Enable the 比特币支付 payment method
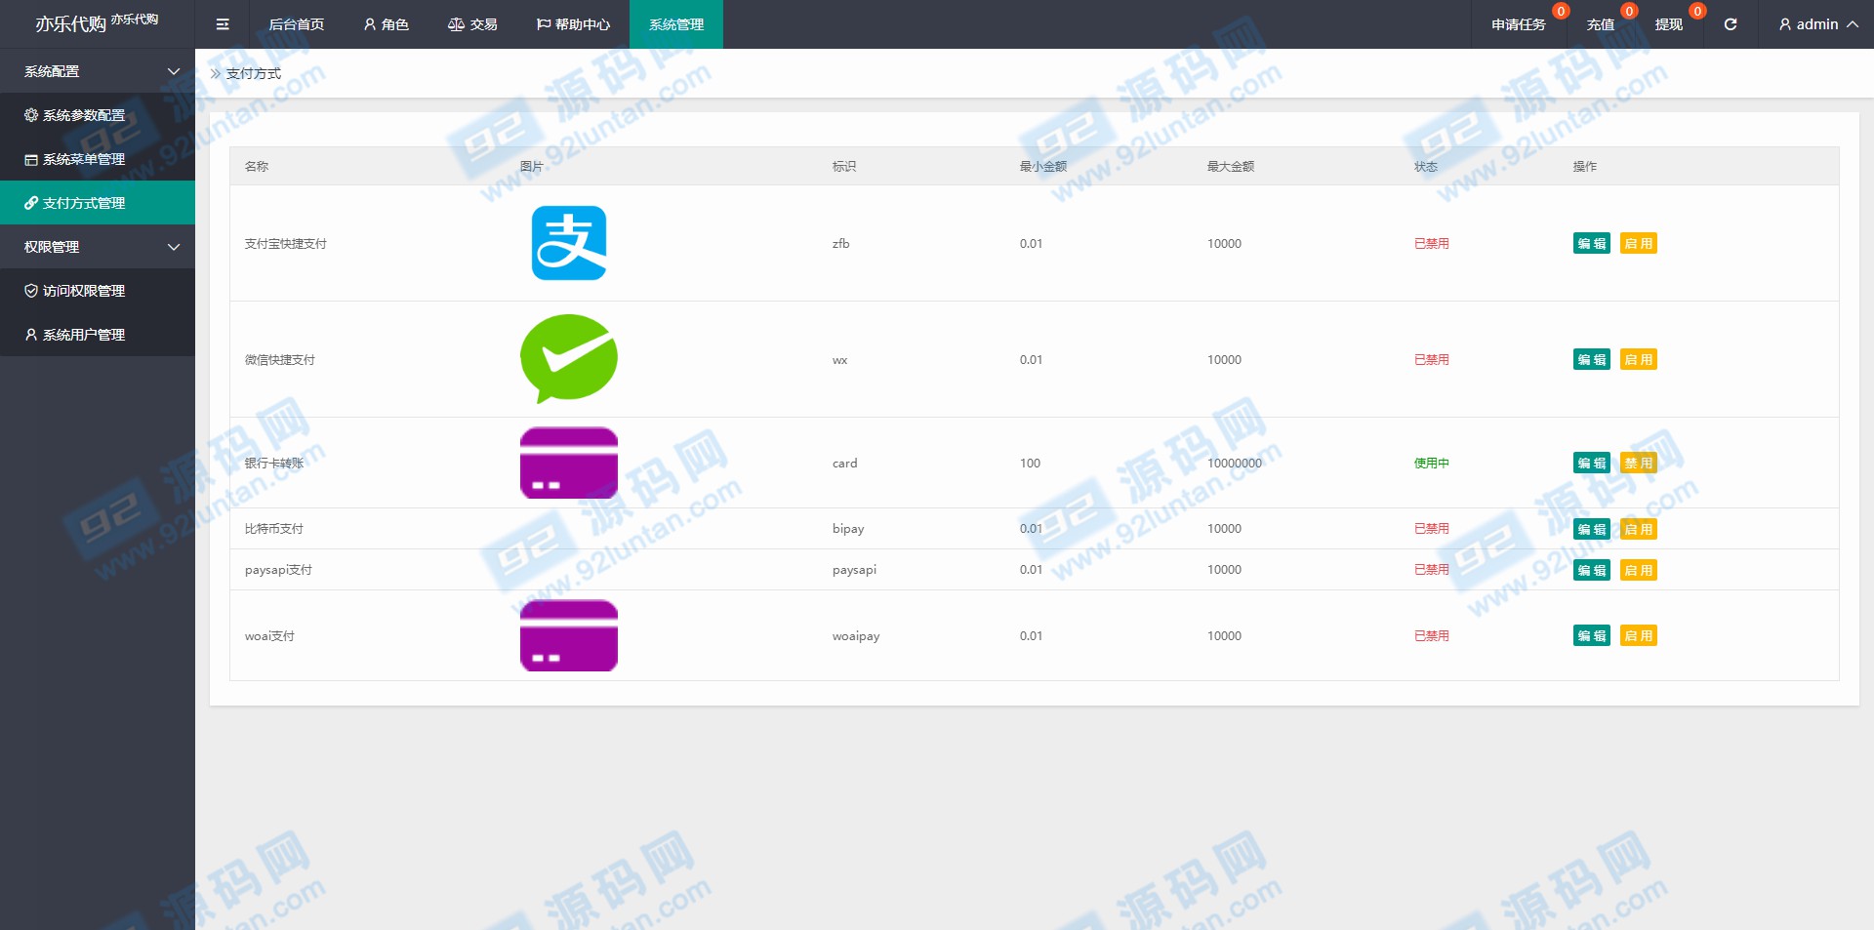The image size is (1874, 930). point(1639,529)
